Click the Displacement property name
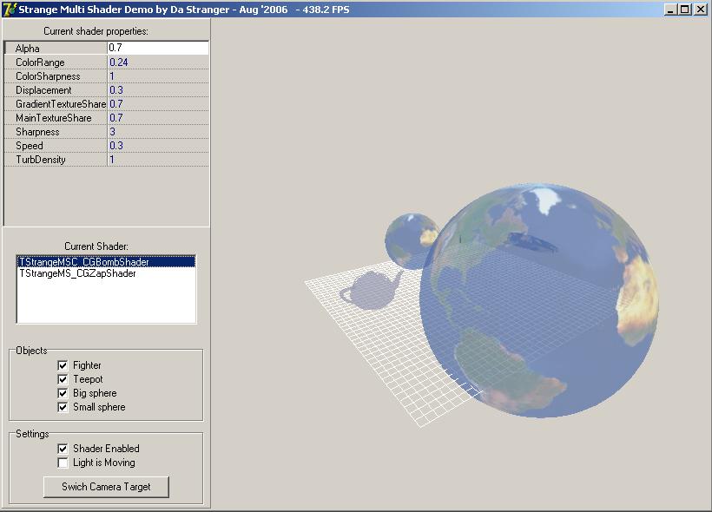The width and height of the screenshot is (712, 512). tap(43, 90)
